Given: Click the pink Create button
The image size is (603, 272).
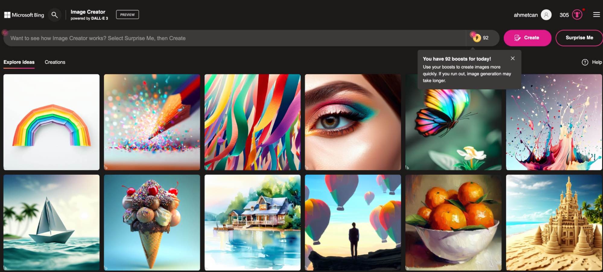Looking at the screenshot, I should tap(527, 38).
